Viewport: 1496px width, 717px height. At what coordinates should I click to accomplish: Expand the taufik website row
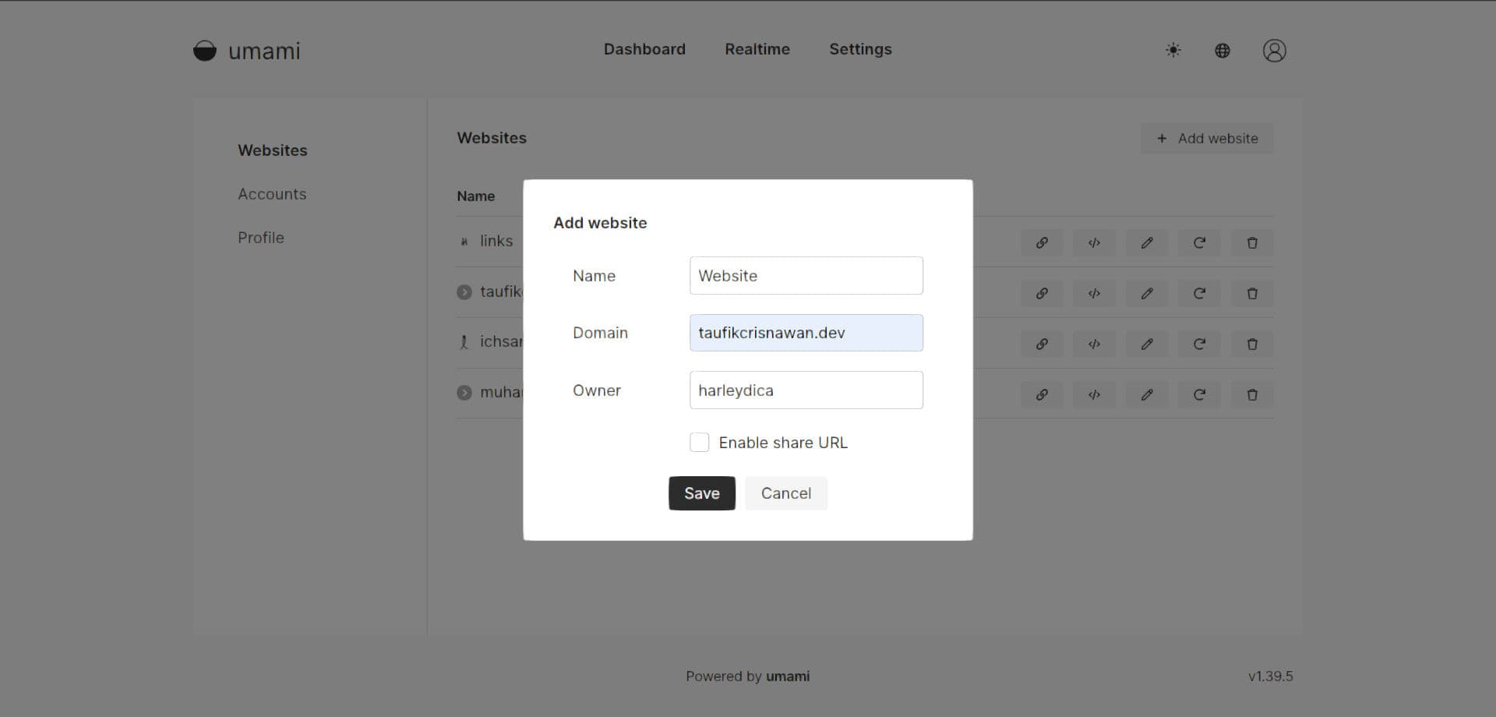click(464, 291)
